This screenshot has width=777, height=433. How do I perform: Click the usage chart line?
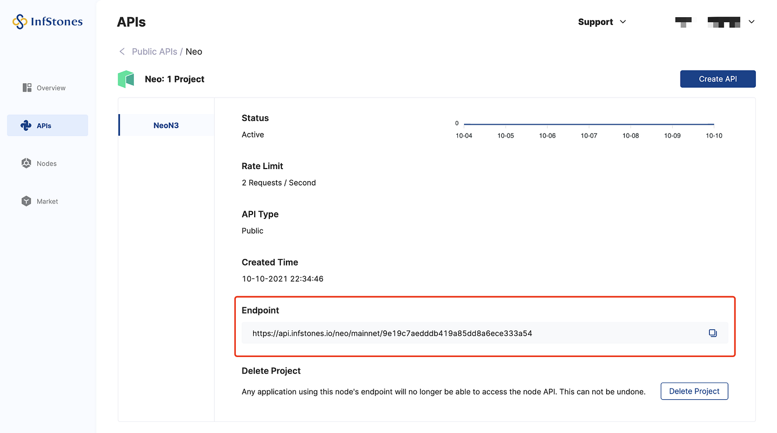tap(589, 124)
